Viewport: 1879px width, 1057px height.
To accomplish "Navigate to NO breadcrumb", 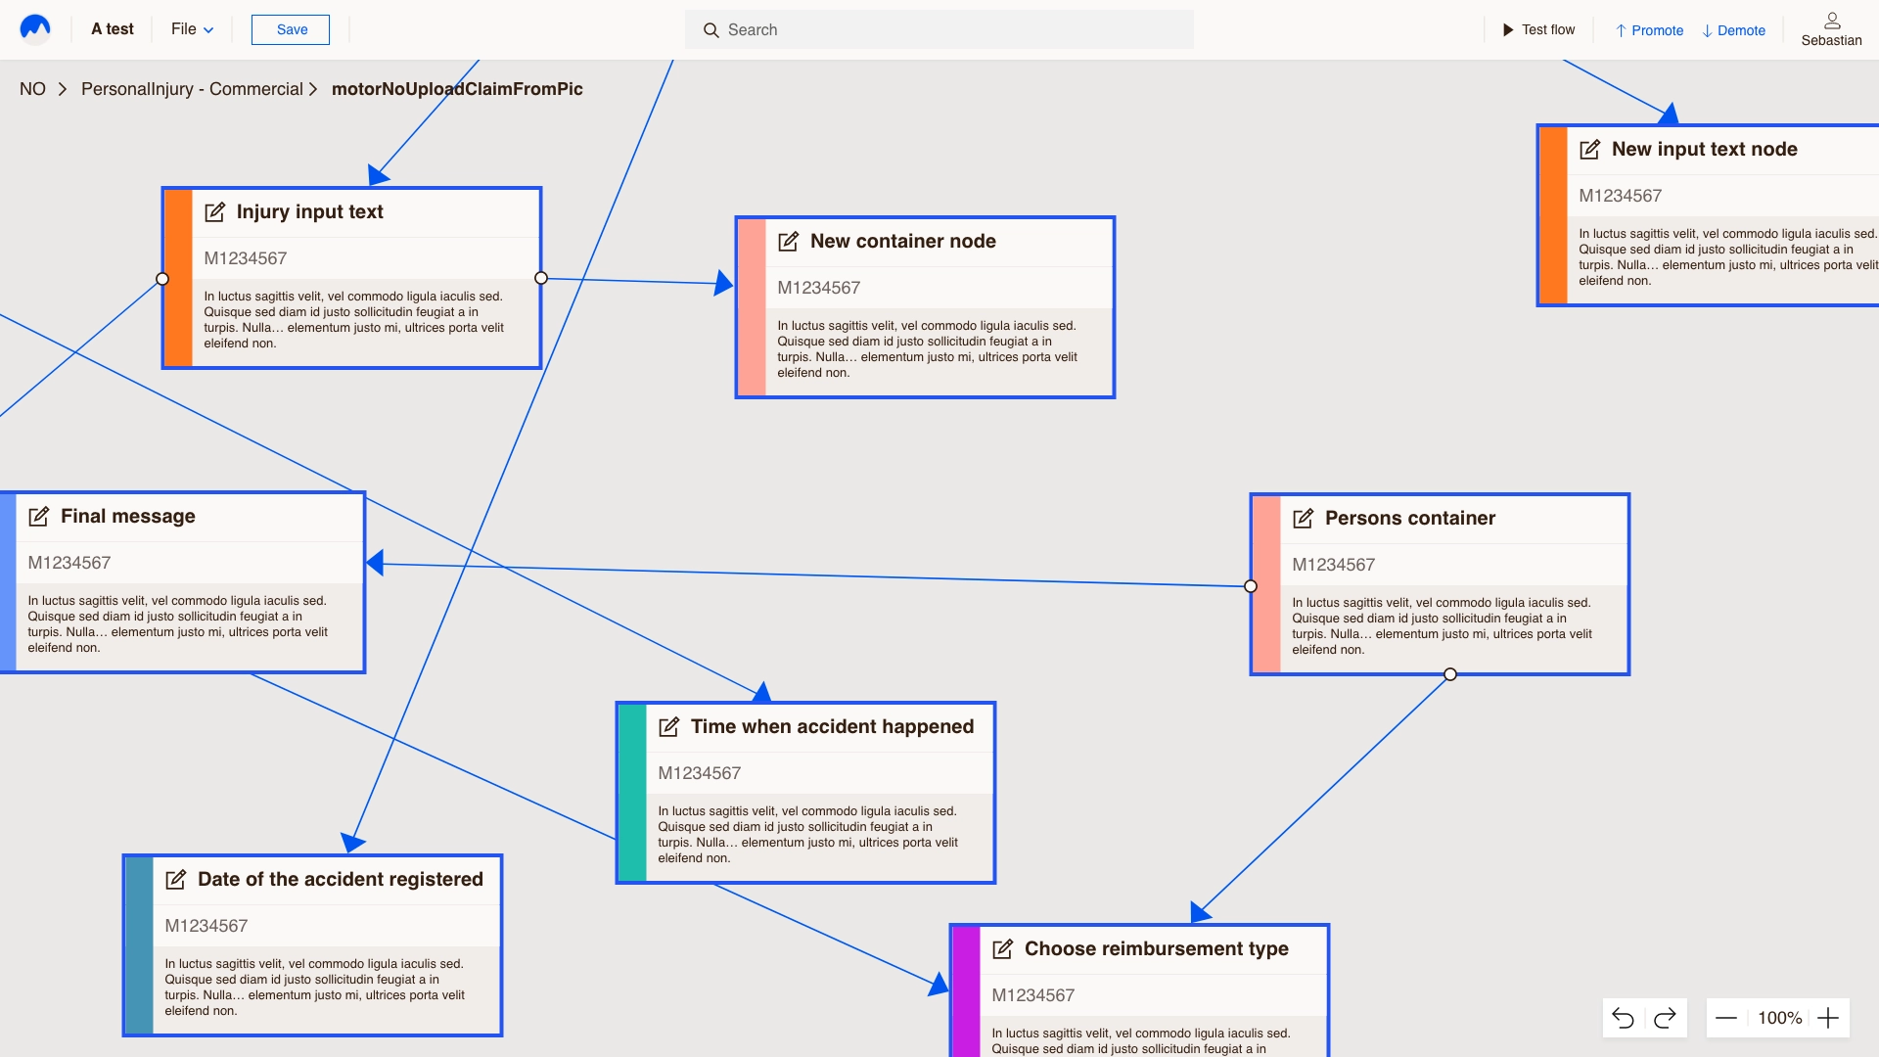I will point(32,89).
